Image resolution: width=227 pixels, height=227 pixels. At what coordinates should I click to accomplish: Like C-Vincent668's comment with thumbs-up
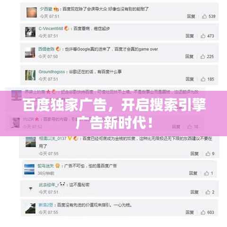(203, 36)
